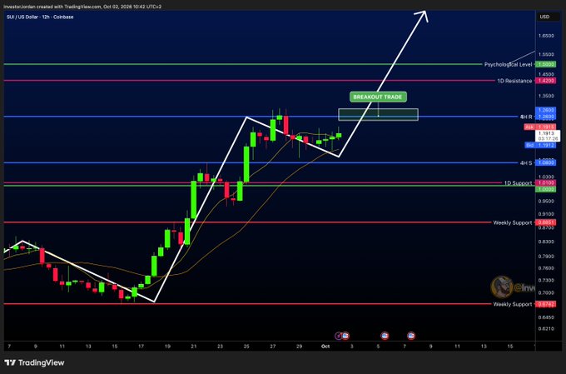Open the US flag economic event near Oct 7
The image size is (566, 374).
411,336
